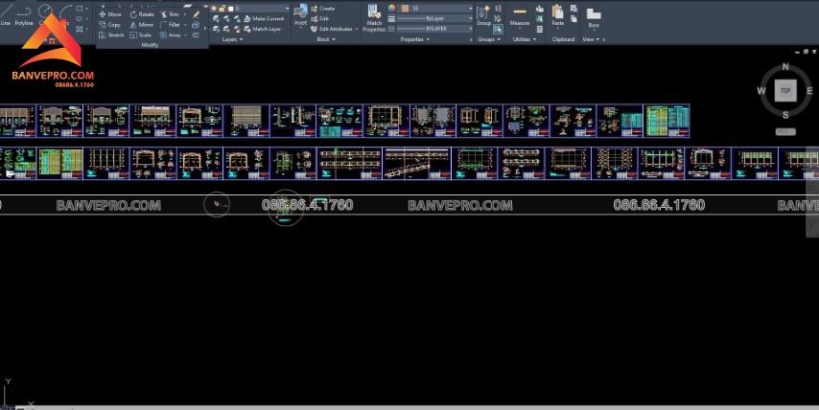The height and width of the screenshot is (410, 819).
Task: Click the Paste clipboard icon
Action: (x=558, y=15)
